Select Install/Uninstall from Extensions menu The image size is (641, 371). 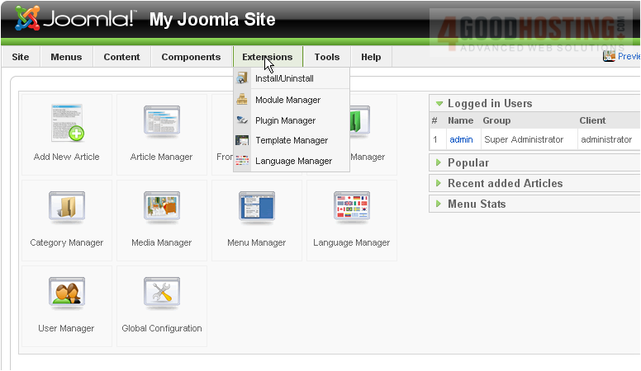tap(284, 78)
